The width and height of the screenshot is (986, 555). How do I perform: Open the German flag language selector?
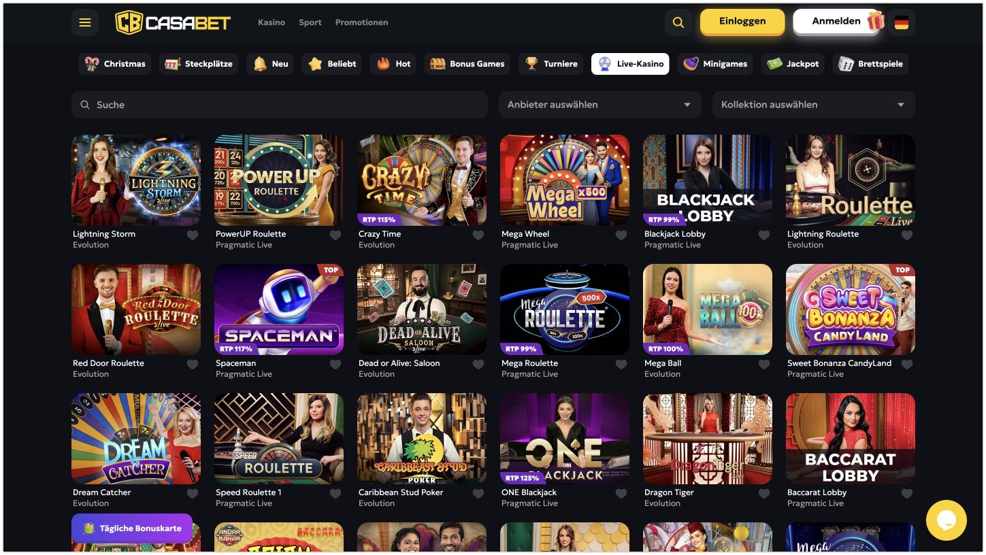click(902, 22)
